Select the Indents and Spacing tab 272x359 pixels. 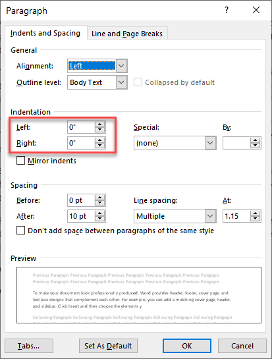tap(45, 33)
